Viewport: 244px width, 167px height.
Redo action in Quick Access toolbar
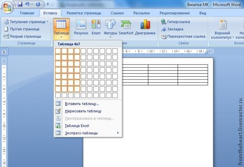click(x=38, y=4)
